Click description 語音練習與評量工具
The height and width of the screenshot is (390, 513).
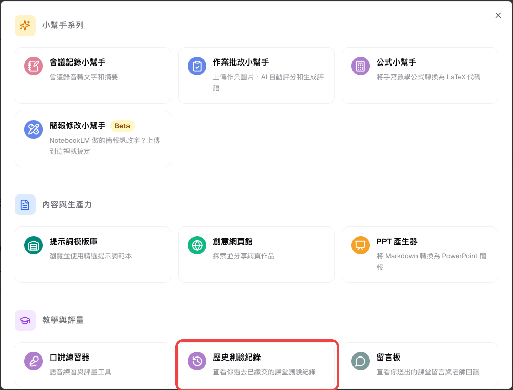(80, 372)
